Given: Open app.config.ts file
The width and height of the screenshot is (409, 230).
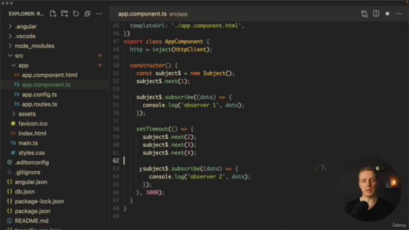Looking at the screenshot, I should coord(40,95).
